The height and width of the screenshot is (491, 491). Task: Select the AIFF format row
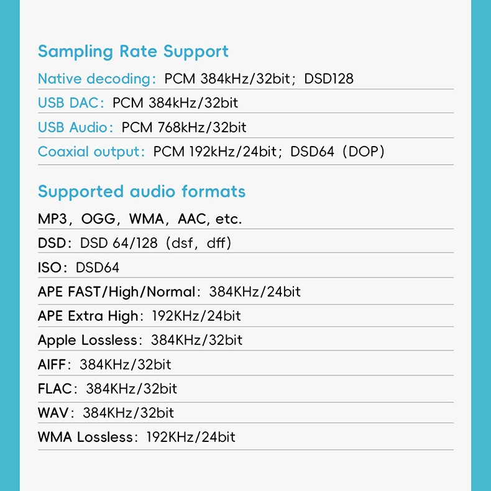(104, 364)
